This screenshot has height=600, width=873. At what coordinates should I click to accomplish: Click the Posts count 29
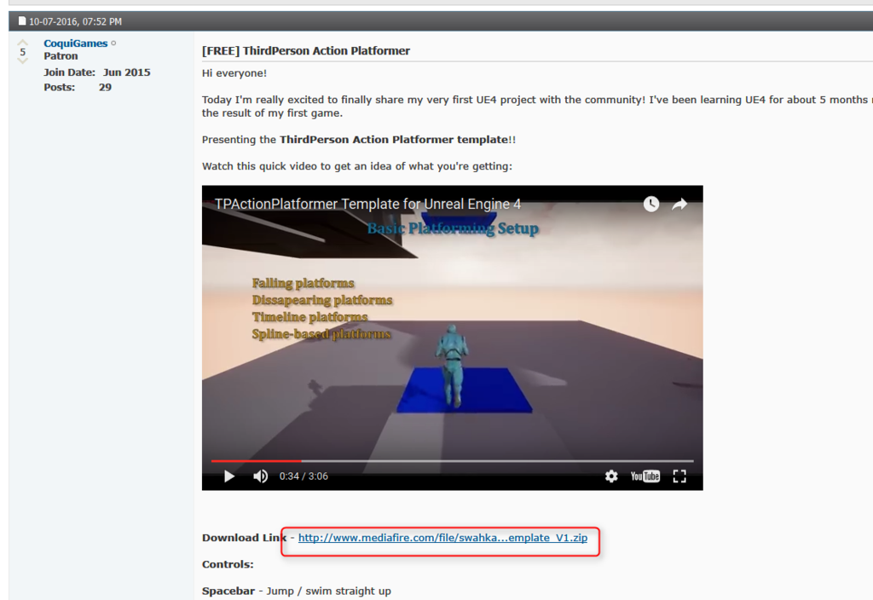[78, 88]
